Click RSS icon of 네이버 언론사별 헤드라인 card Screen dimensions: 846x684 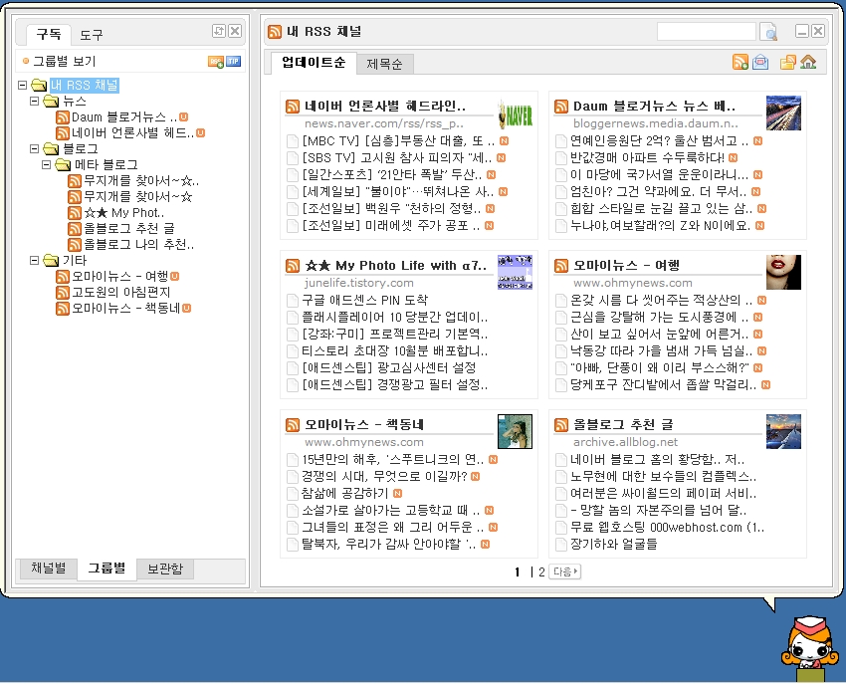pyautogui.click(x=292, y=107)
